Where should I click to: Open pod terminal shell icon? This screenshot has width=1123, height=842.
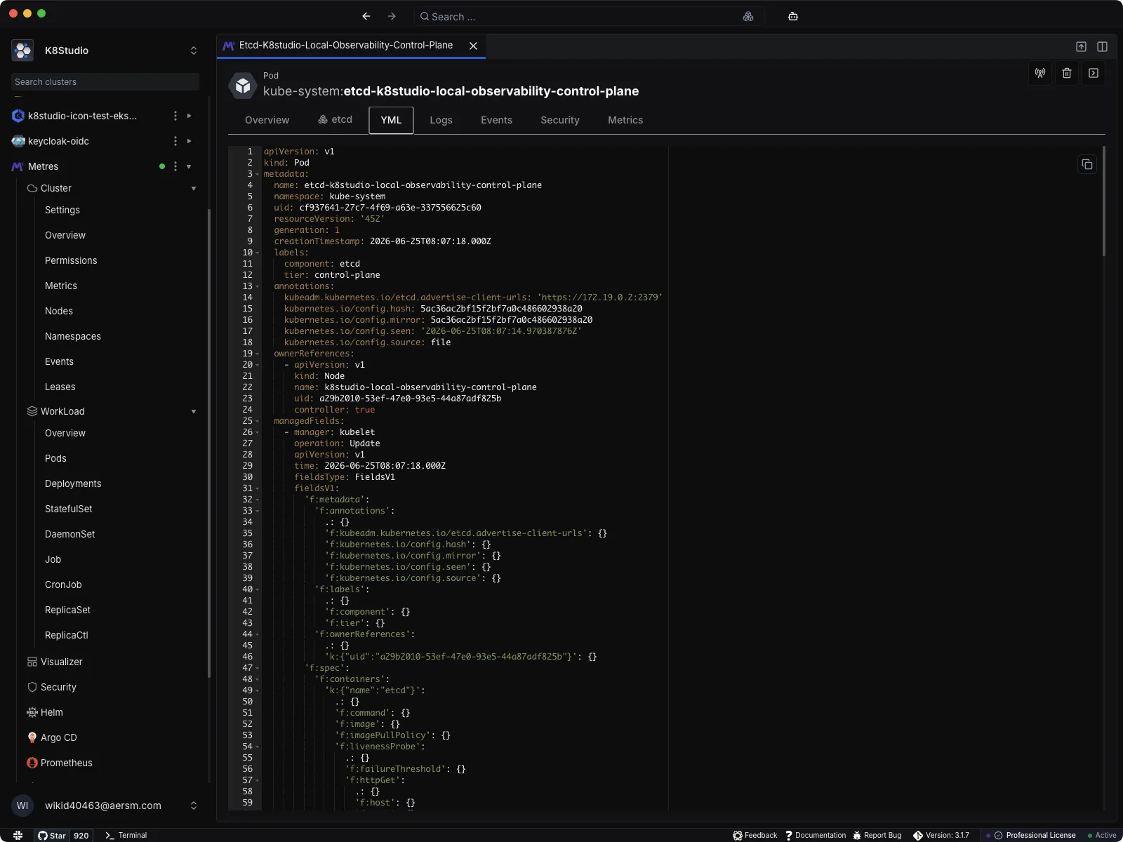pos(1094,73)
